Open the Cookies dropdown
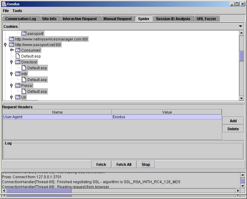The width and height of the screenshot is (247, 199). [241, 26]
